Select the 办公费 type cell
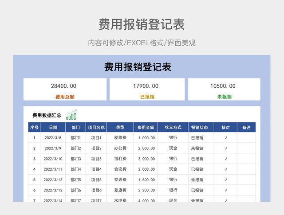284x215 pixels. point(120,148)
